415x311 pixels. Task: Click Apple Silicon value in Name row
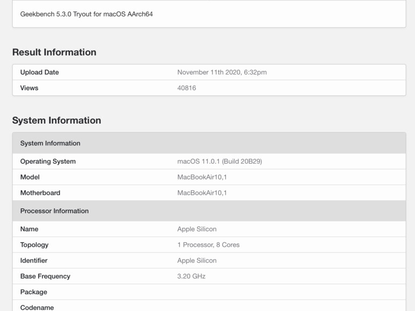tap(197, 229)
